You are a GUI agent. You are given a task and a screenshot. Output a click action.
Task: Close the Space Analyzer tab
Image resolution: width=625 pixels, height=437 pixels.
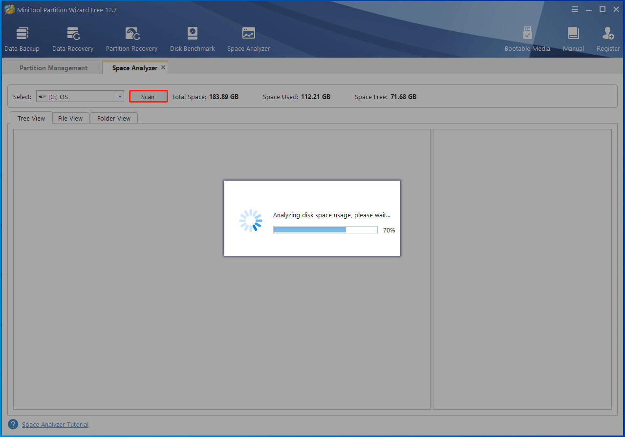[163, 67]
